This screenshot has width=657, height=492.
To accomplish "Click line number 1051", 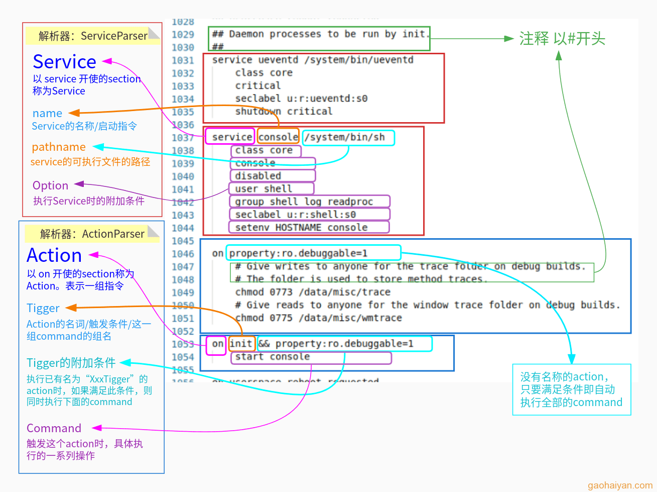I will 183,319.
